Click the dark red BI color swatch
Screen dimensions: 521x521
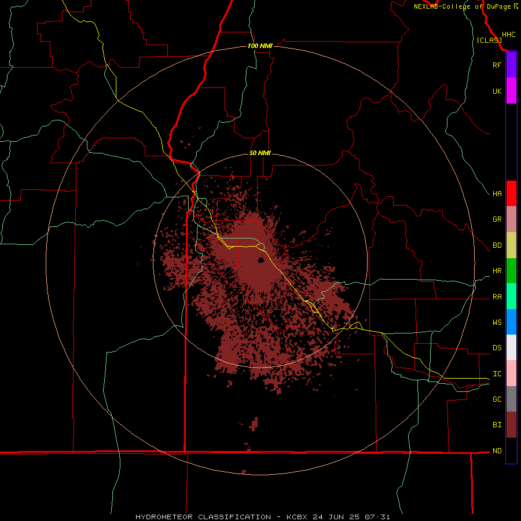pos(511,425)
